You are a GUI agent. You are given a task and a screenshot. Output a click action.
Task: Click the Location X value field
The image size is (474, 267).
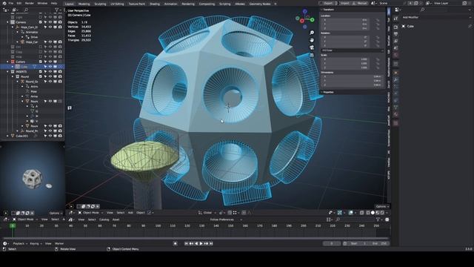[346, 20]
